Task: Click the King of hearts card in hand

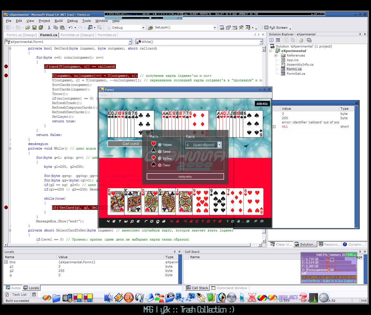Action: coord(116,202)
